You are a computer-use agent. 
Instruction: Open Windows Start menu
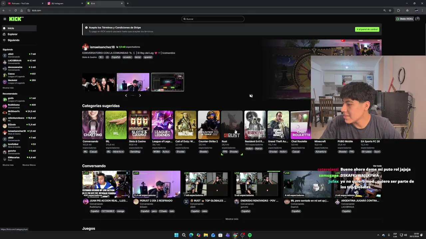(x=176, y=235)
